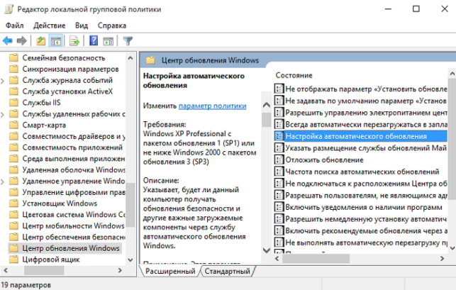This screenshot has width=456, height=290.
Task: Click folder icon beside Службы IIS
Action: (13, 103)
